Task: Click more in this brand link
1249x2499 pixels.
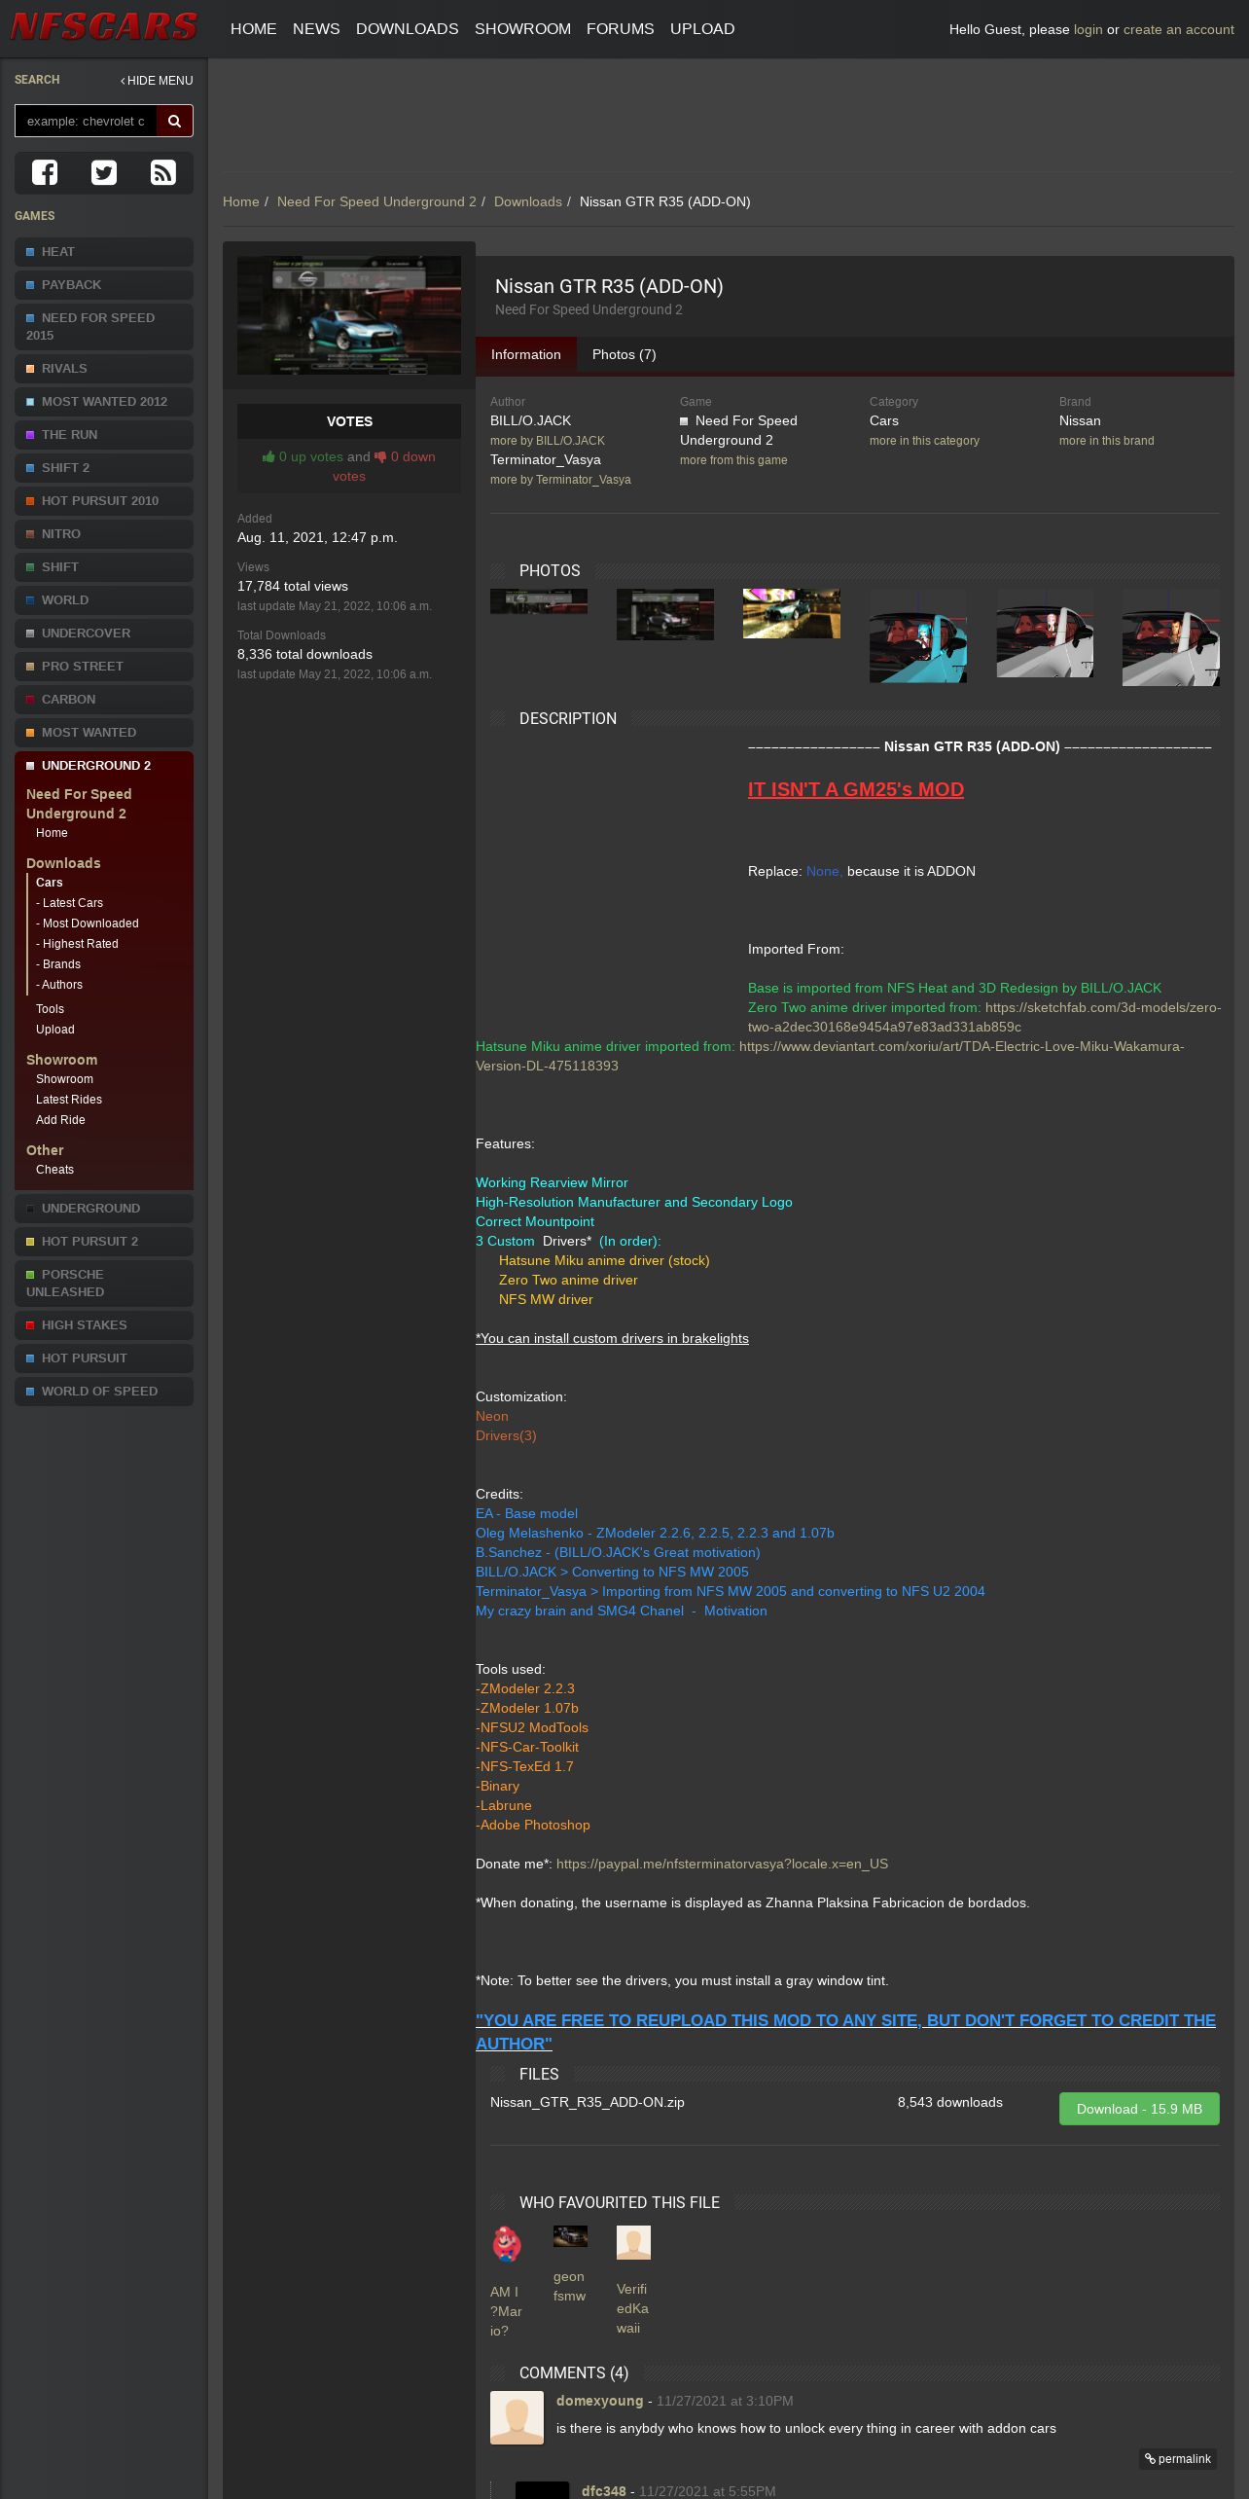Action: [1106, 441]
